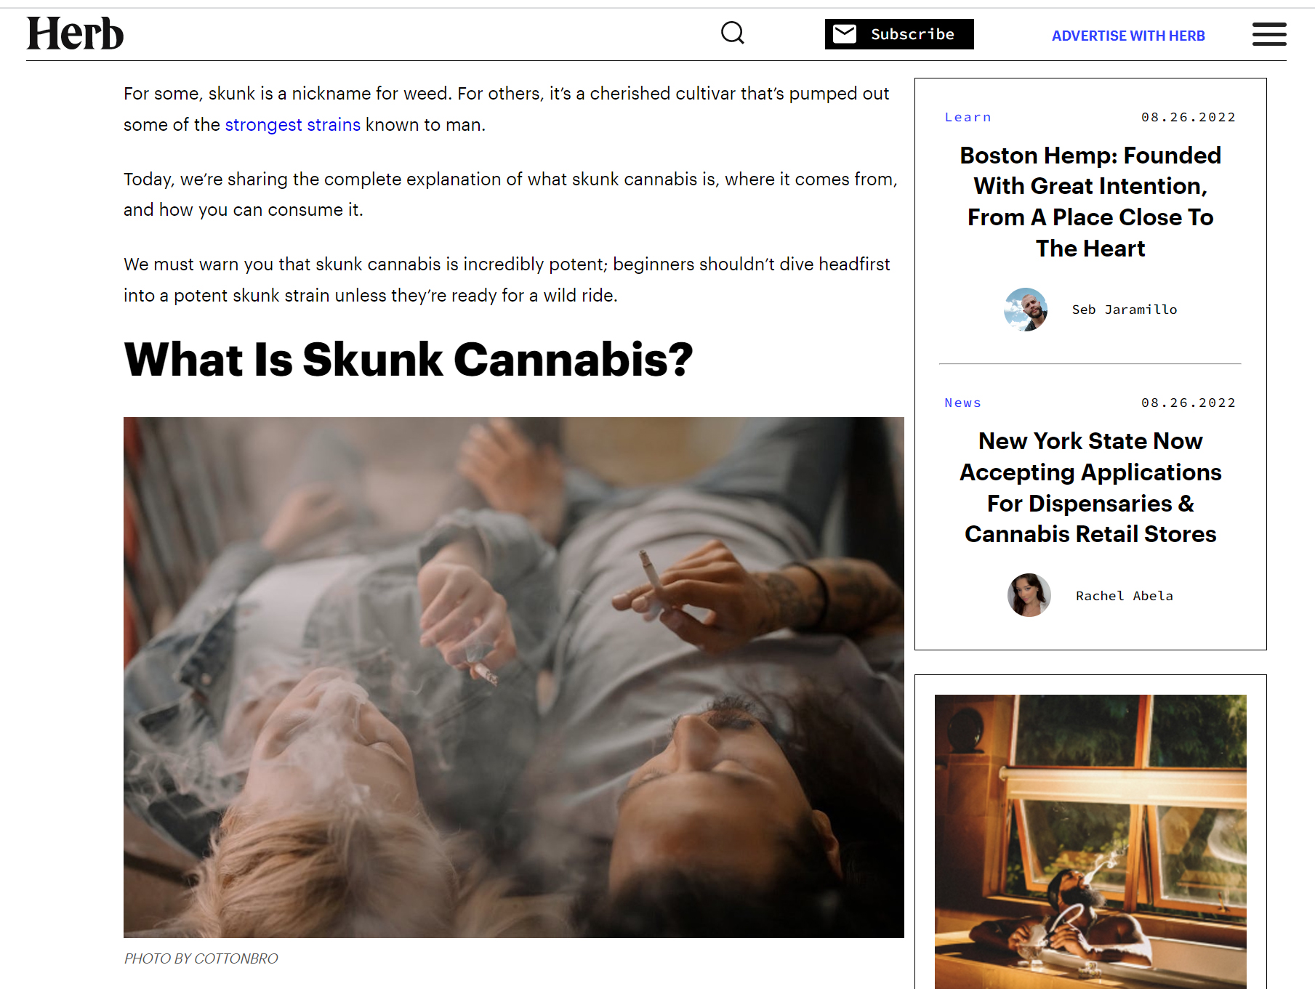
Task: Read the Boston Hemp article headline
Action: [x=1090, y=202]
